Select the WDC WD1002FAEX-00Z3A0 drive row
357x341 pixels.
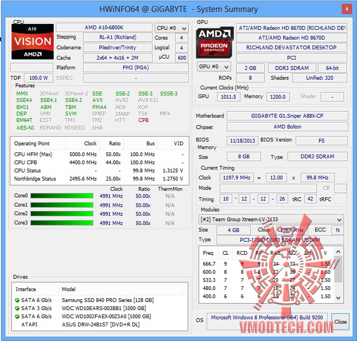100,317
